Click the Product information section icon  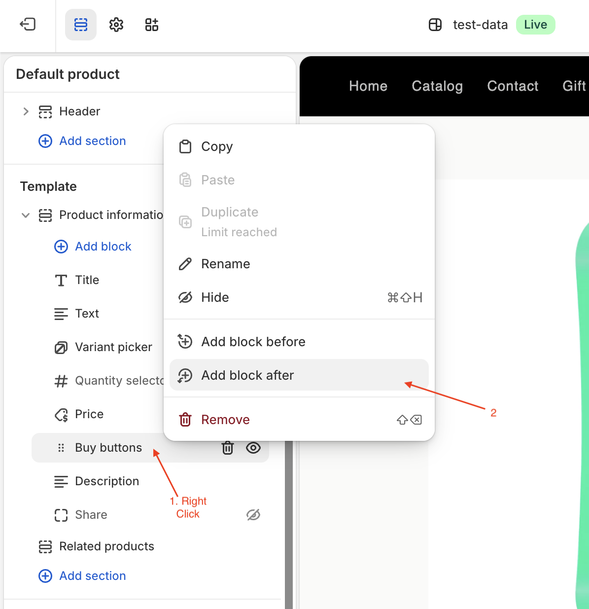tap(45, 215)
